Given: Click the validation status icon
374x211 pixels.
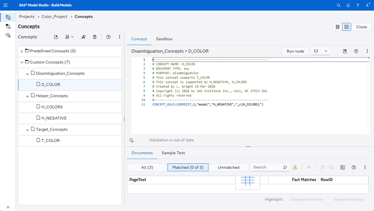Looking at the screenshot, I should (x=131, y=140).
